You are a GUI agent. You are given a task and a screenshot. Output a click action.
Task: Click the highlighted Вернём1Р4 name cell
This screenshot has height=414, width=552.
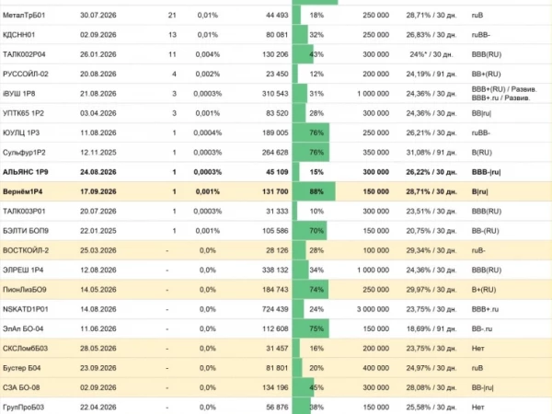point(22,192)
